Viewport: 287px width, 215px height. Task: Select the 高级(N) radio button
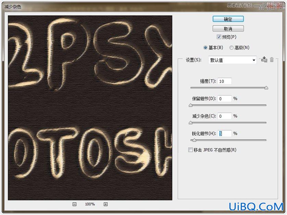tap(232, 48)
